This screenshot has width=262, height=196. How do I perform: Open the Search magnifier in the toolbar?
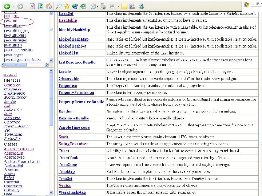[59, 6]
